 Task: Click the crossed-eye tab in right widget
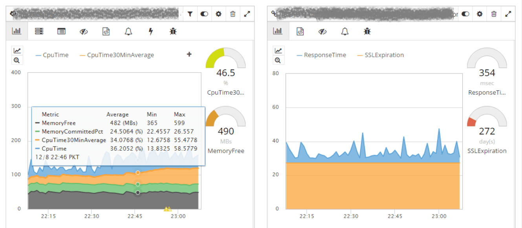tap(322, 31)
